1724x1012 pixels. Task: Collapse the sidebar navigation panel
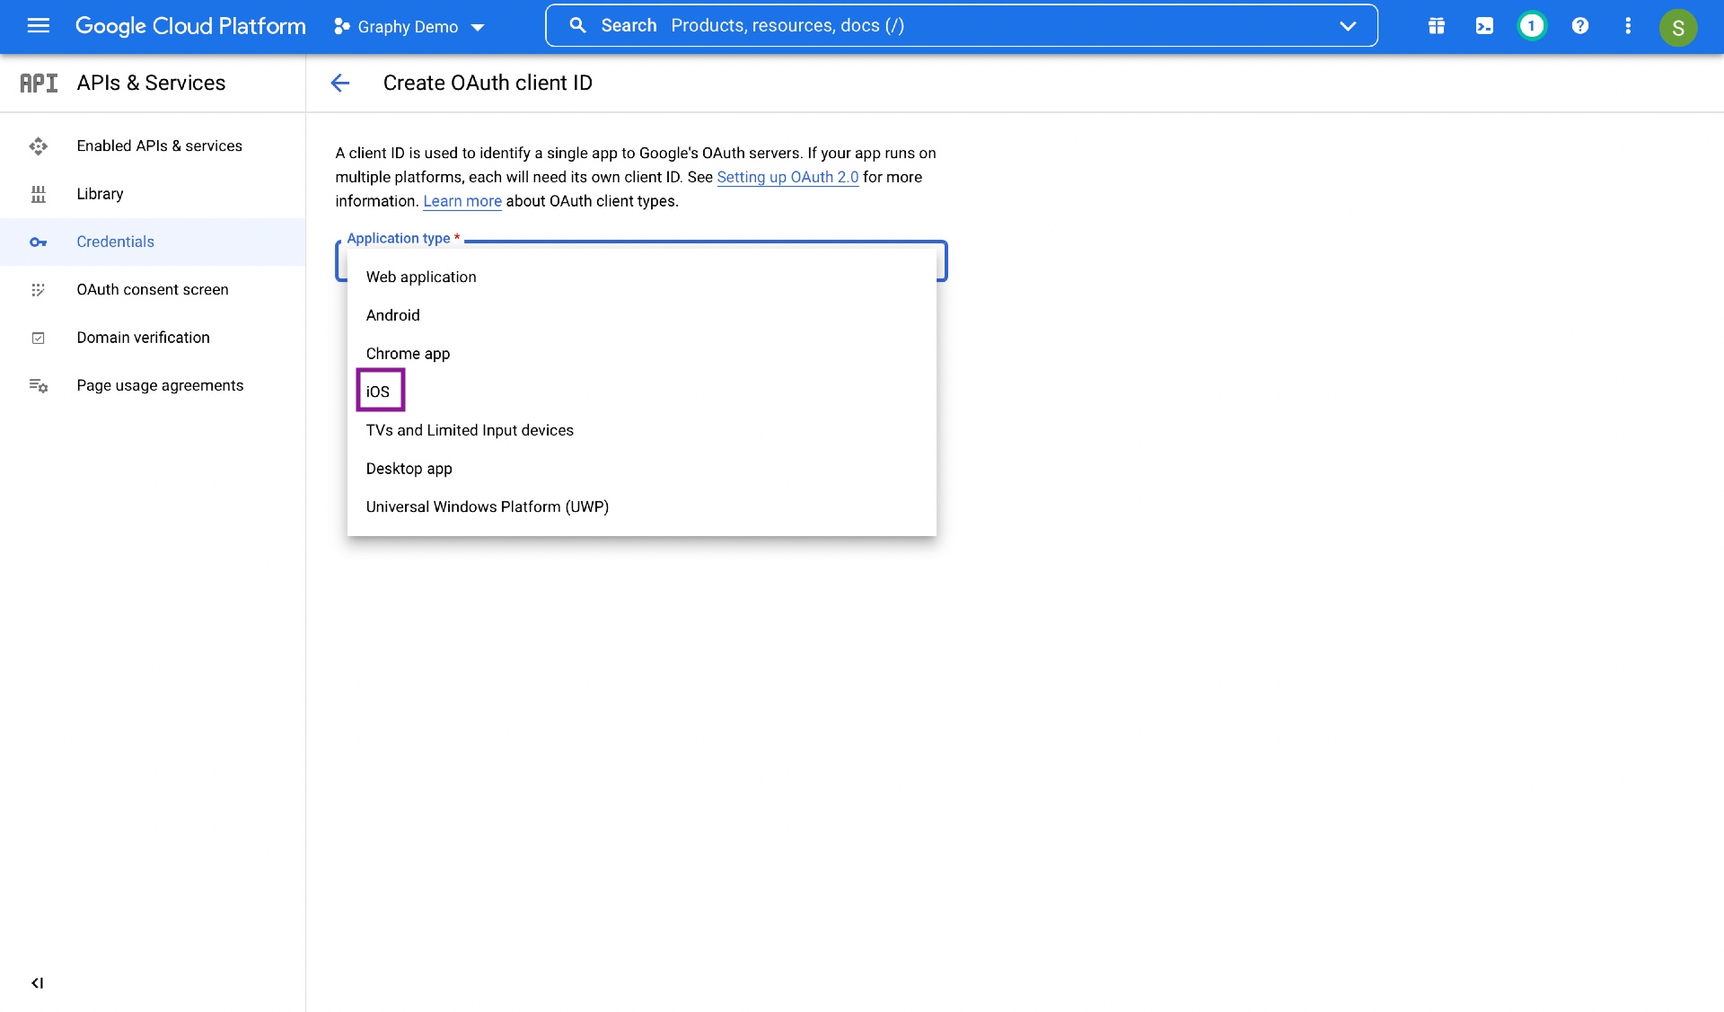37,982
